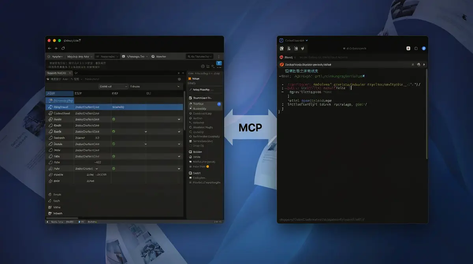Click the plus icon beside the back arrow
Image resolution: width=473 pixels, height=264 pixels.
pyautogui.click(x=56, y=48)
